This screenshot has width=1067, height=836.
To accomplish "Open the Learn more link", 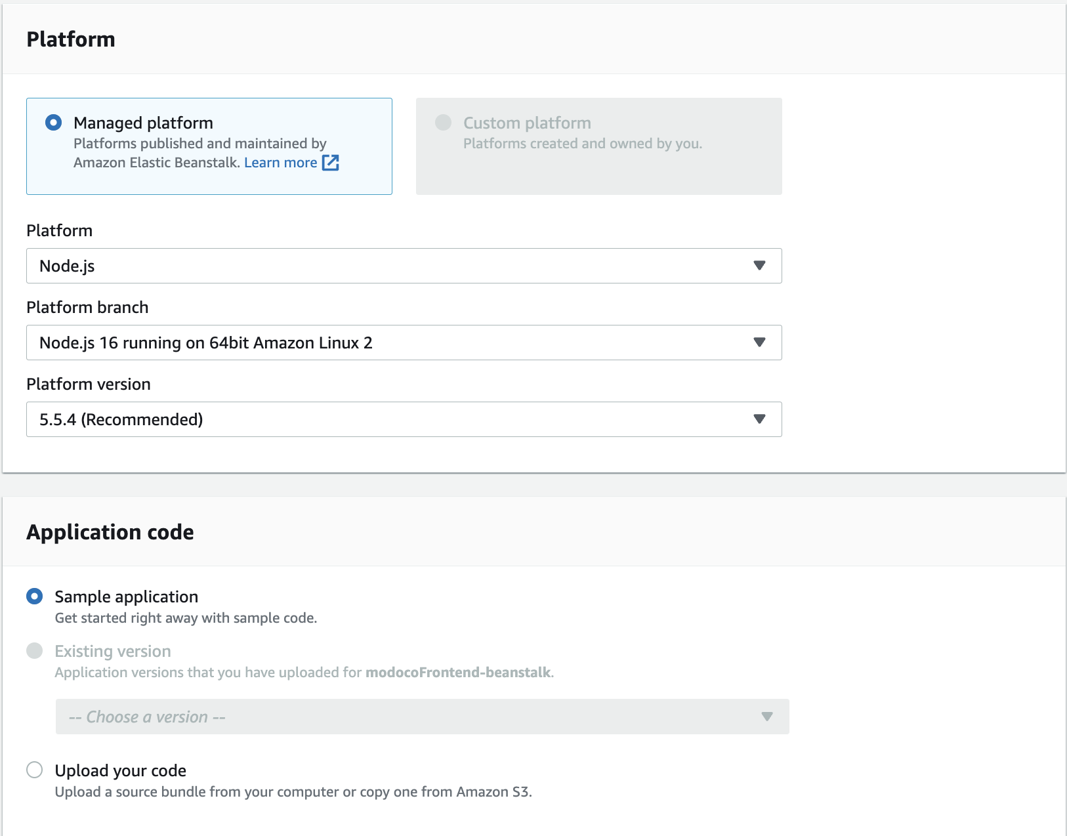I will point(280,163).
